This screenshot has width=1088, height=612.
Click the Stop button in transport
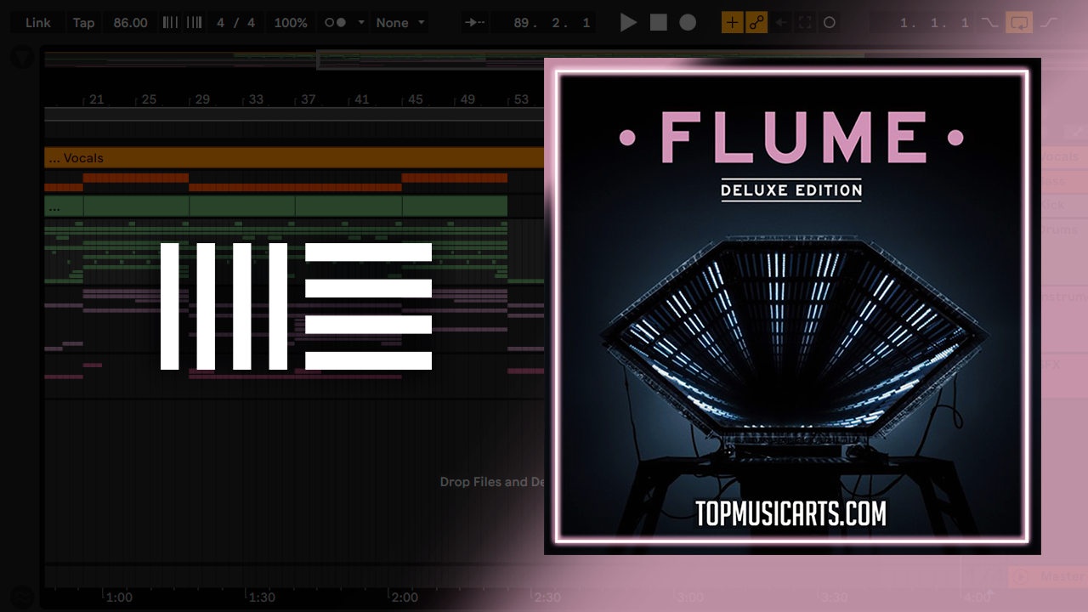(x=659, y=23)
